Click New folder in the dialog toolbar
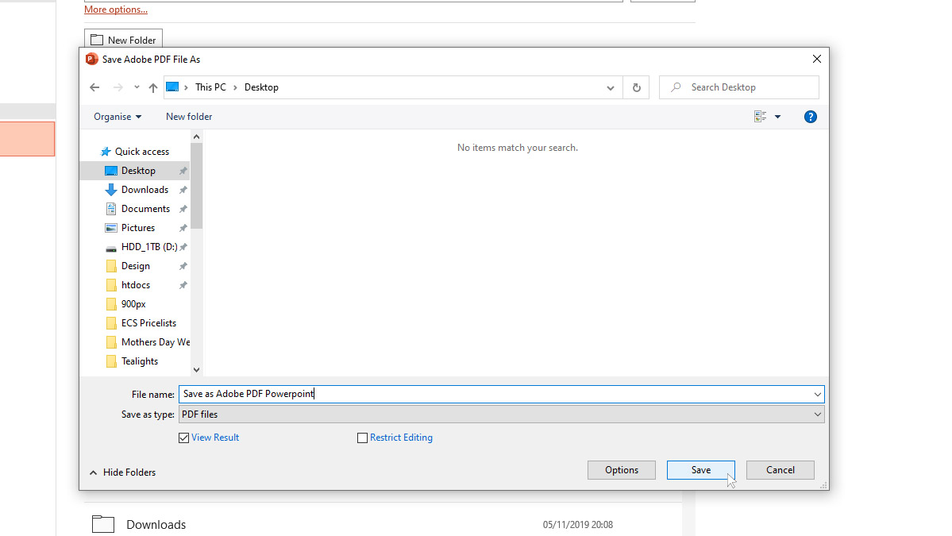 coord(188,116)
